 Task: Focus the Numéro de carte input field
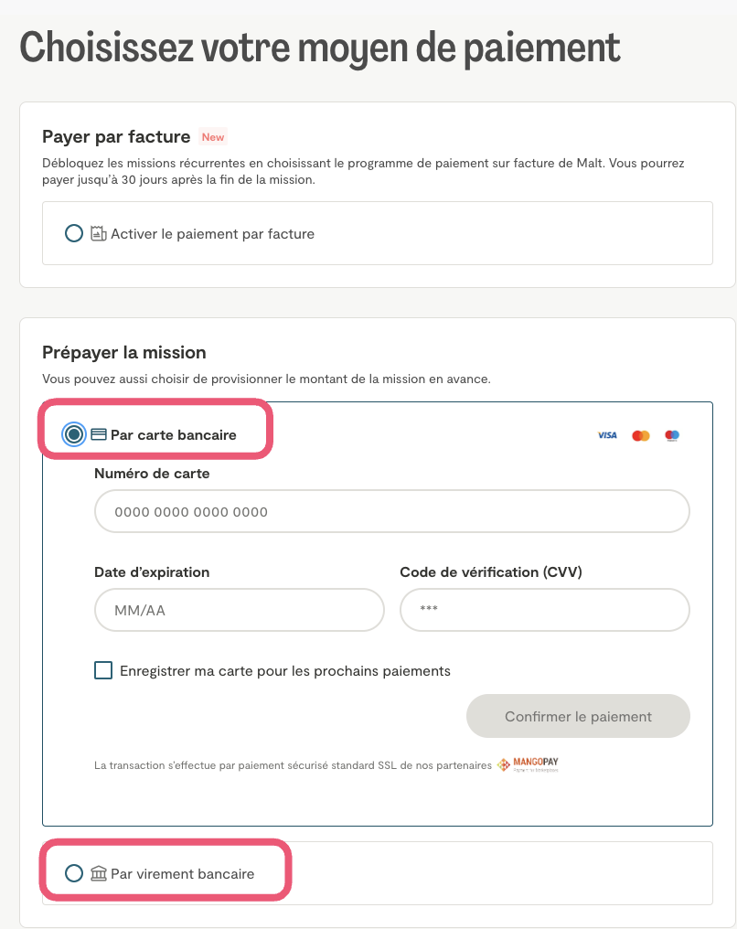(x=391, y=512)
